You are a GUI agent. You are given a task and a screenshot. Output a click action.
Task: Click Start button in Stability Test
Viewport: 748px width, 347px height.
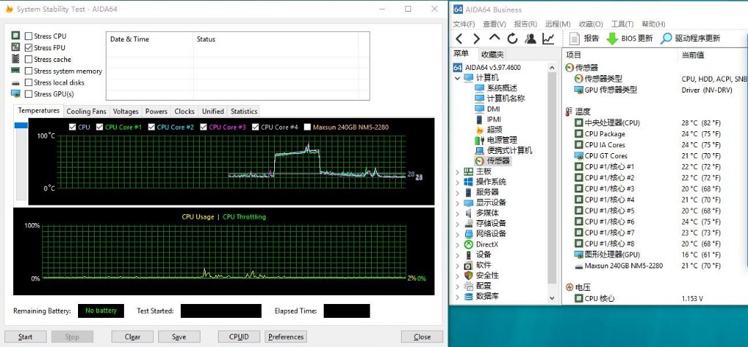[26, 337]
